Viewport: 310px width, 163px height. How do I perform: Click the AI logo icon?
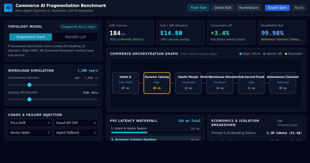(x=8, y=8)
